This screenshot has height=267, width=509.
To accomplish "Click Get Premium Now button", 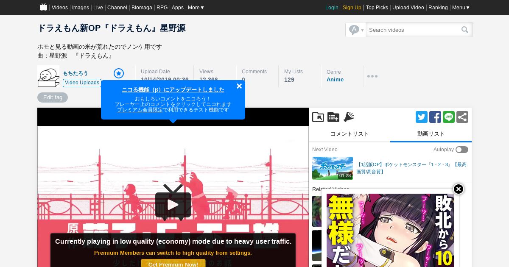I will pos(173,264).
